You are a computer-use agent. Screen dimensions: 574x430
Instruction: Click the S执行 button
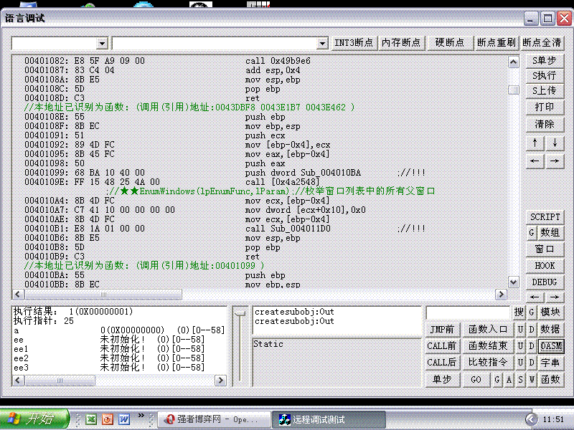pyautogui.click(x=545, y=76)
